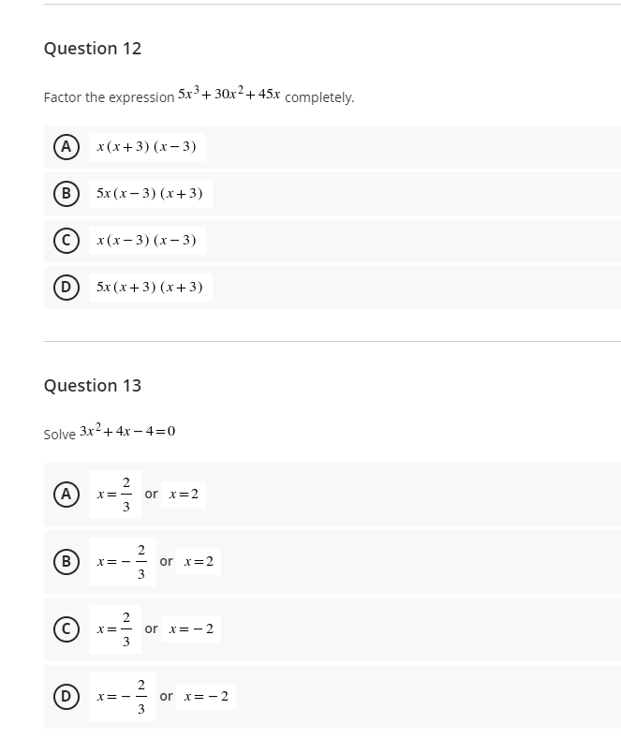Choose circle B in Question 12
The image size is (621, 739).
pos(66,194)
